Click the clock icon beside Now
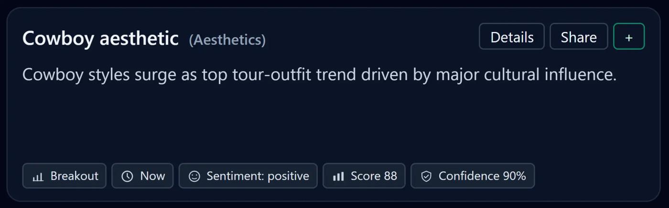 (127, 177)
